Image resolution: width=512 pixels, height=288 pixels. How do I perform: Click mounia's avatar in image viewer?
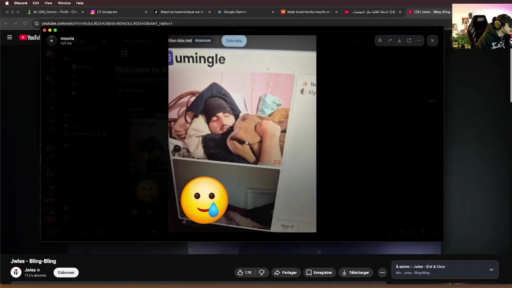click(52, 40)
